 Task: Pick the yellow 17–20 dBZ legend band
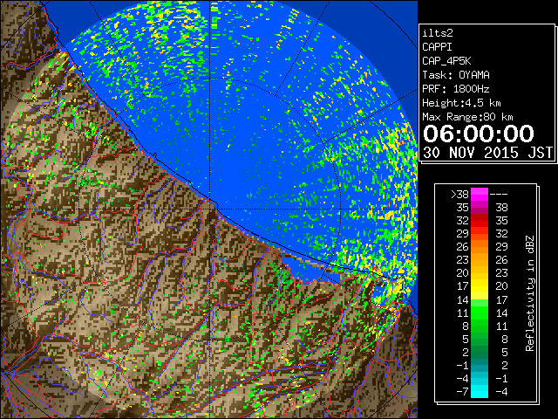pyautogui.click(x=480, y=286)
